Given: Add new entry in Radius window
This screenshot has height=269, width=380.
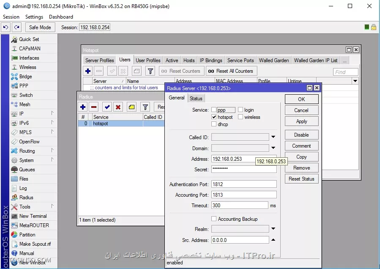Looking at the screenshot, I should 83,107.
